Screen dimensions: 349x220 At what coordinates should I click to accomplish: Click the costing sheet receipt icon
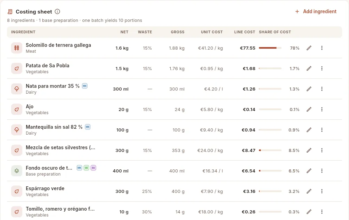(x=10, y=11)
